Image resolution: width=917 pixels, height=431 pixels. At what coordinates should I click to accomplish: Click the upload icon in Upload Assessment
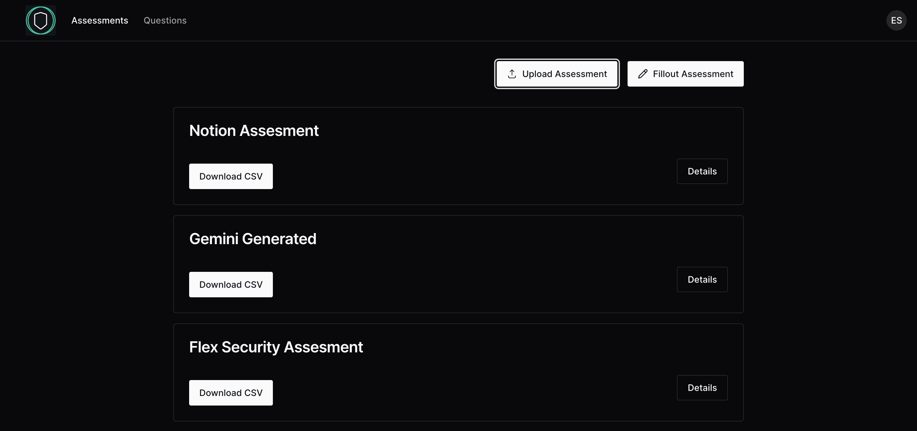pyautogui.click(x=512, y=74)
